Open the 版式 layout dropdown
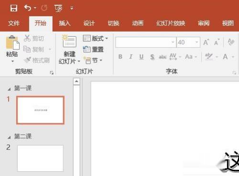This screenshot has height=176, width=239. click(96, 38)
